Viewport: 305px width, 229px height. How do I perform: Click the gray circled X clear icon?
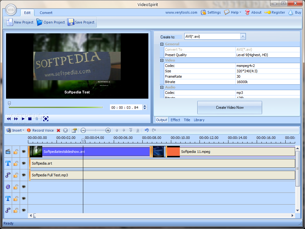(x=65, y=130)
